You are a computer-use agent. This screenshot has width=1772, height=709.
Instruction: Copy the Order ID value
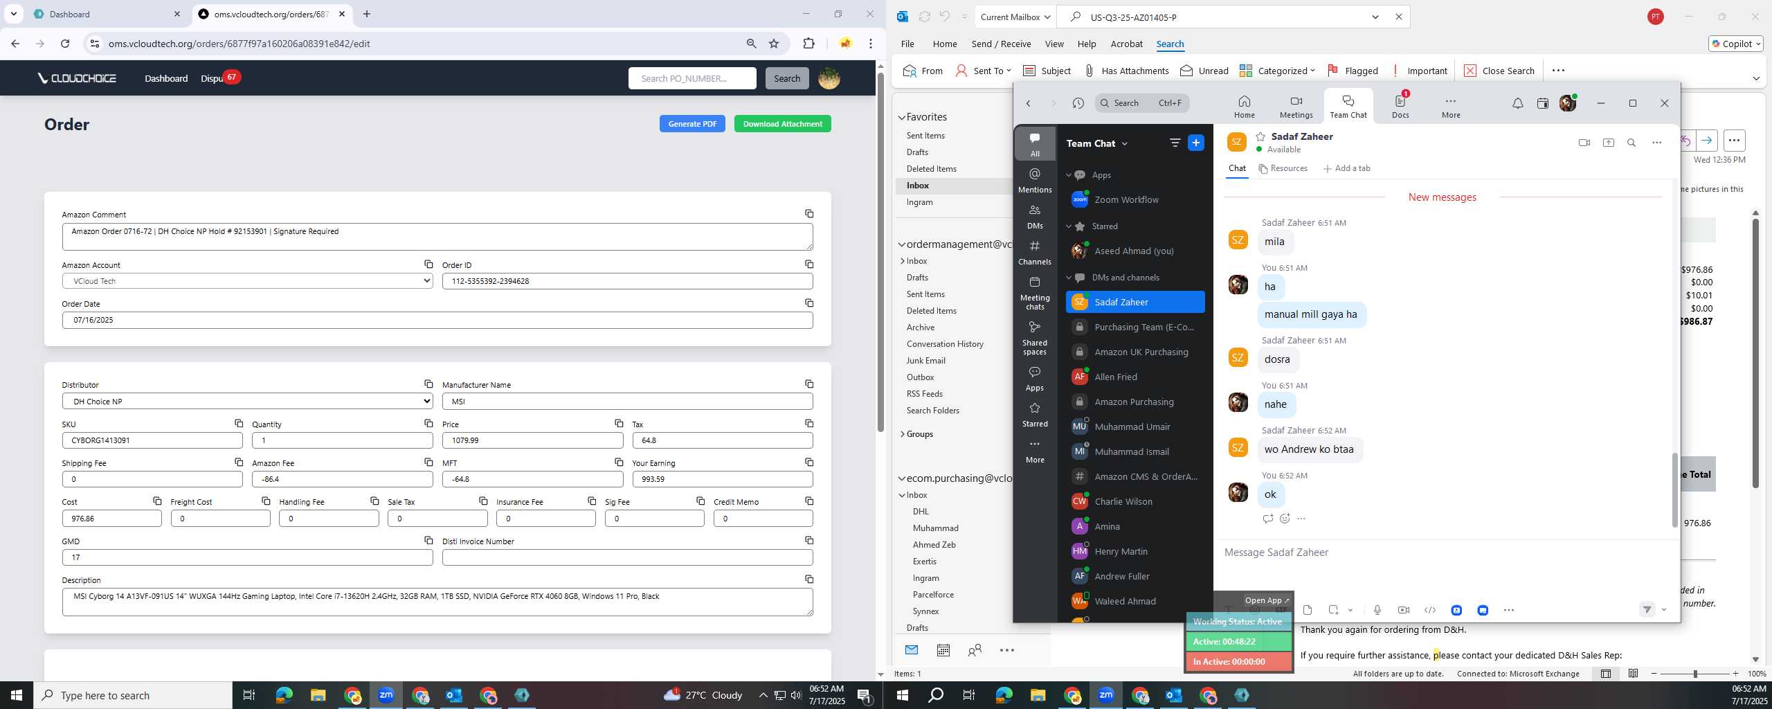point(809,264)
